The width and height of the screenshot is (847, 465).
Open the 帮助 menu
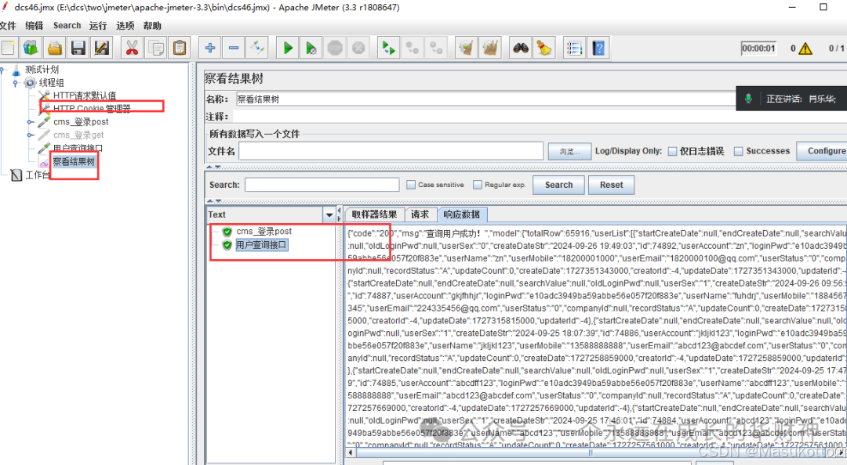click(152, 25)
